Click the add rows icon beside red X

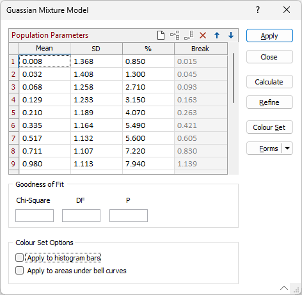[x=189, y=35]
